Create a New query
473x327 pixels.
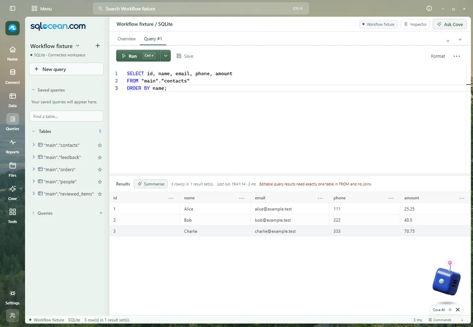click(x=67, y=69)
